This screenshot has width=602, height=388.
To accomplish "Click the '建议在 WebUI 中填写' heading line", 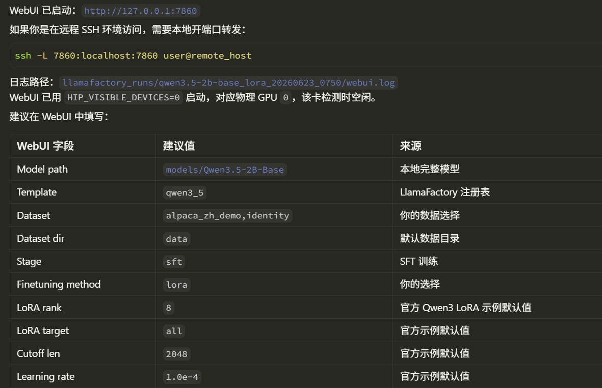I will click(59, 117).
